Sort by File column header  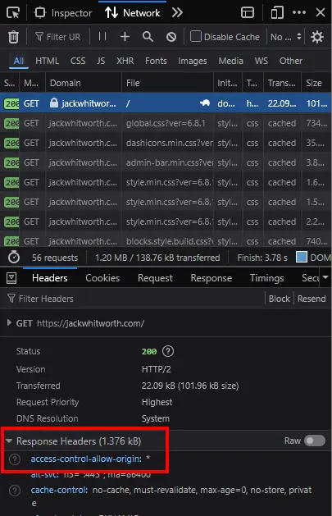click(x=168, y=83)
